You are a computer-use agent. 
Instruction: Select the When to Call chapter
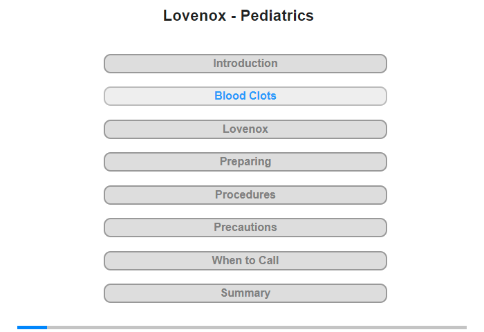(x=245, y=261)
